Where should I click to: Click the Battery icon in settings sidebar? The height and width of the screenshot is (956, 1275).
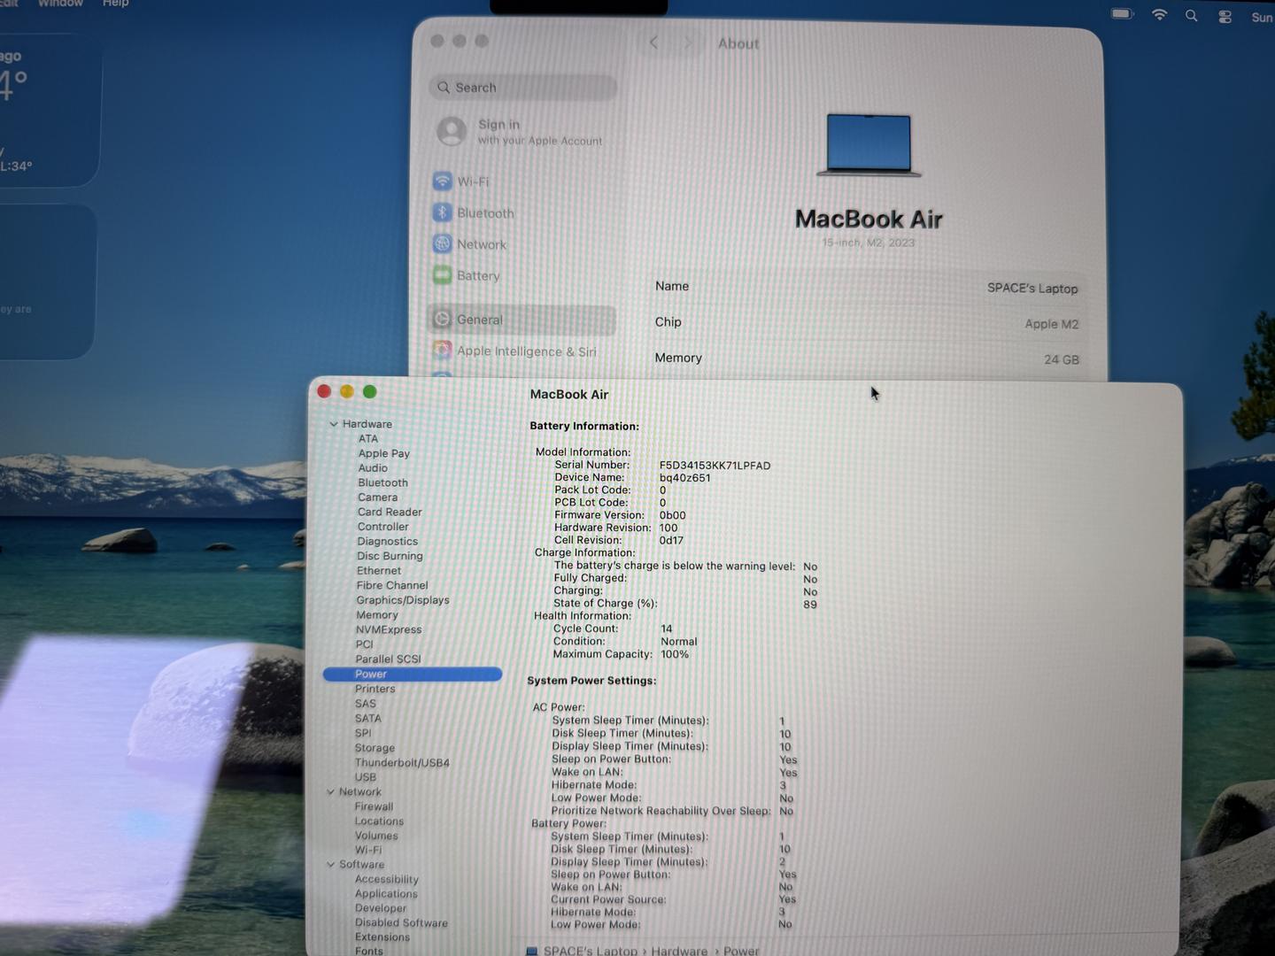(442, 275)
